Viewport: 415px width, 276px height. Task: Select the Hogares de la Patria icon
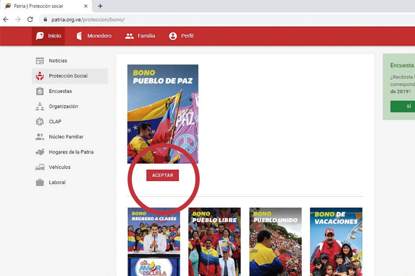(40, 152)
